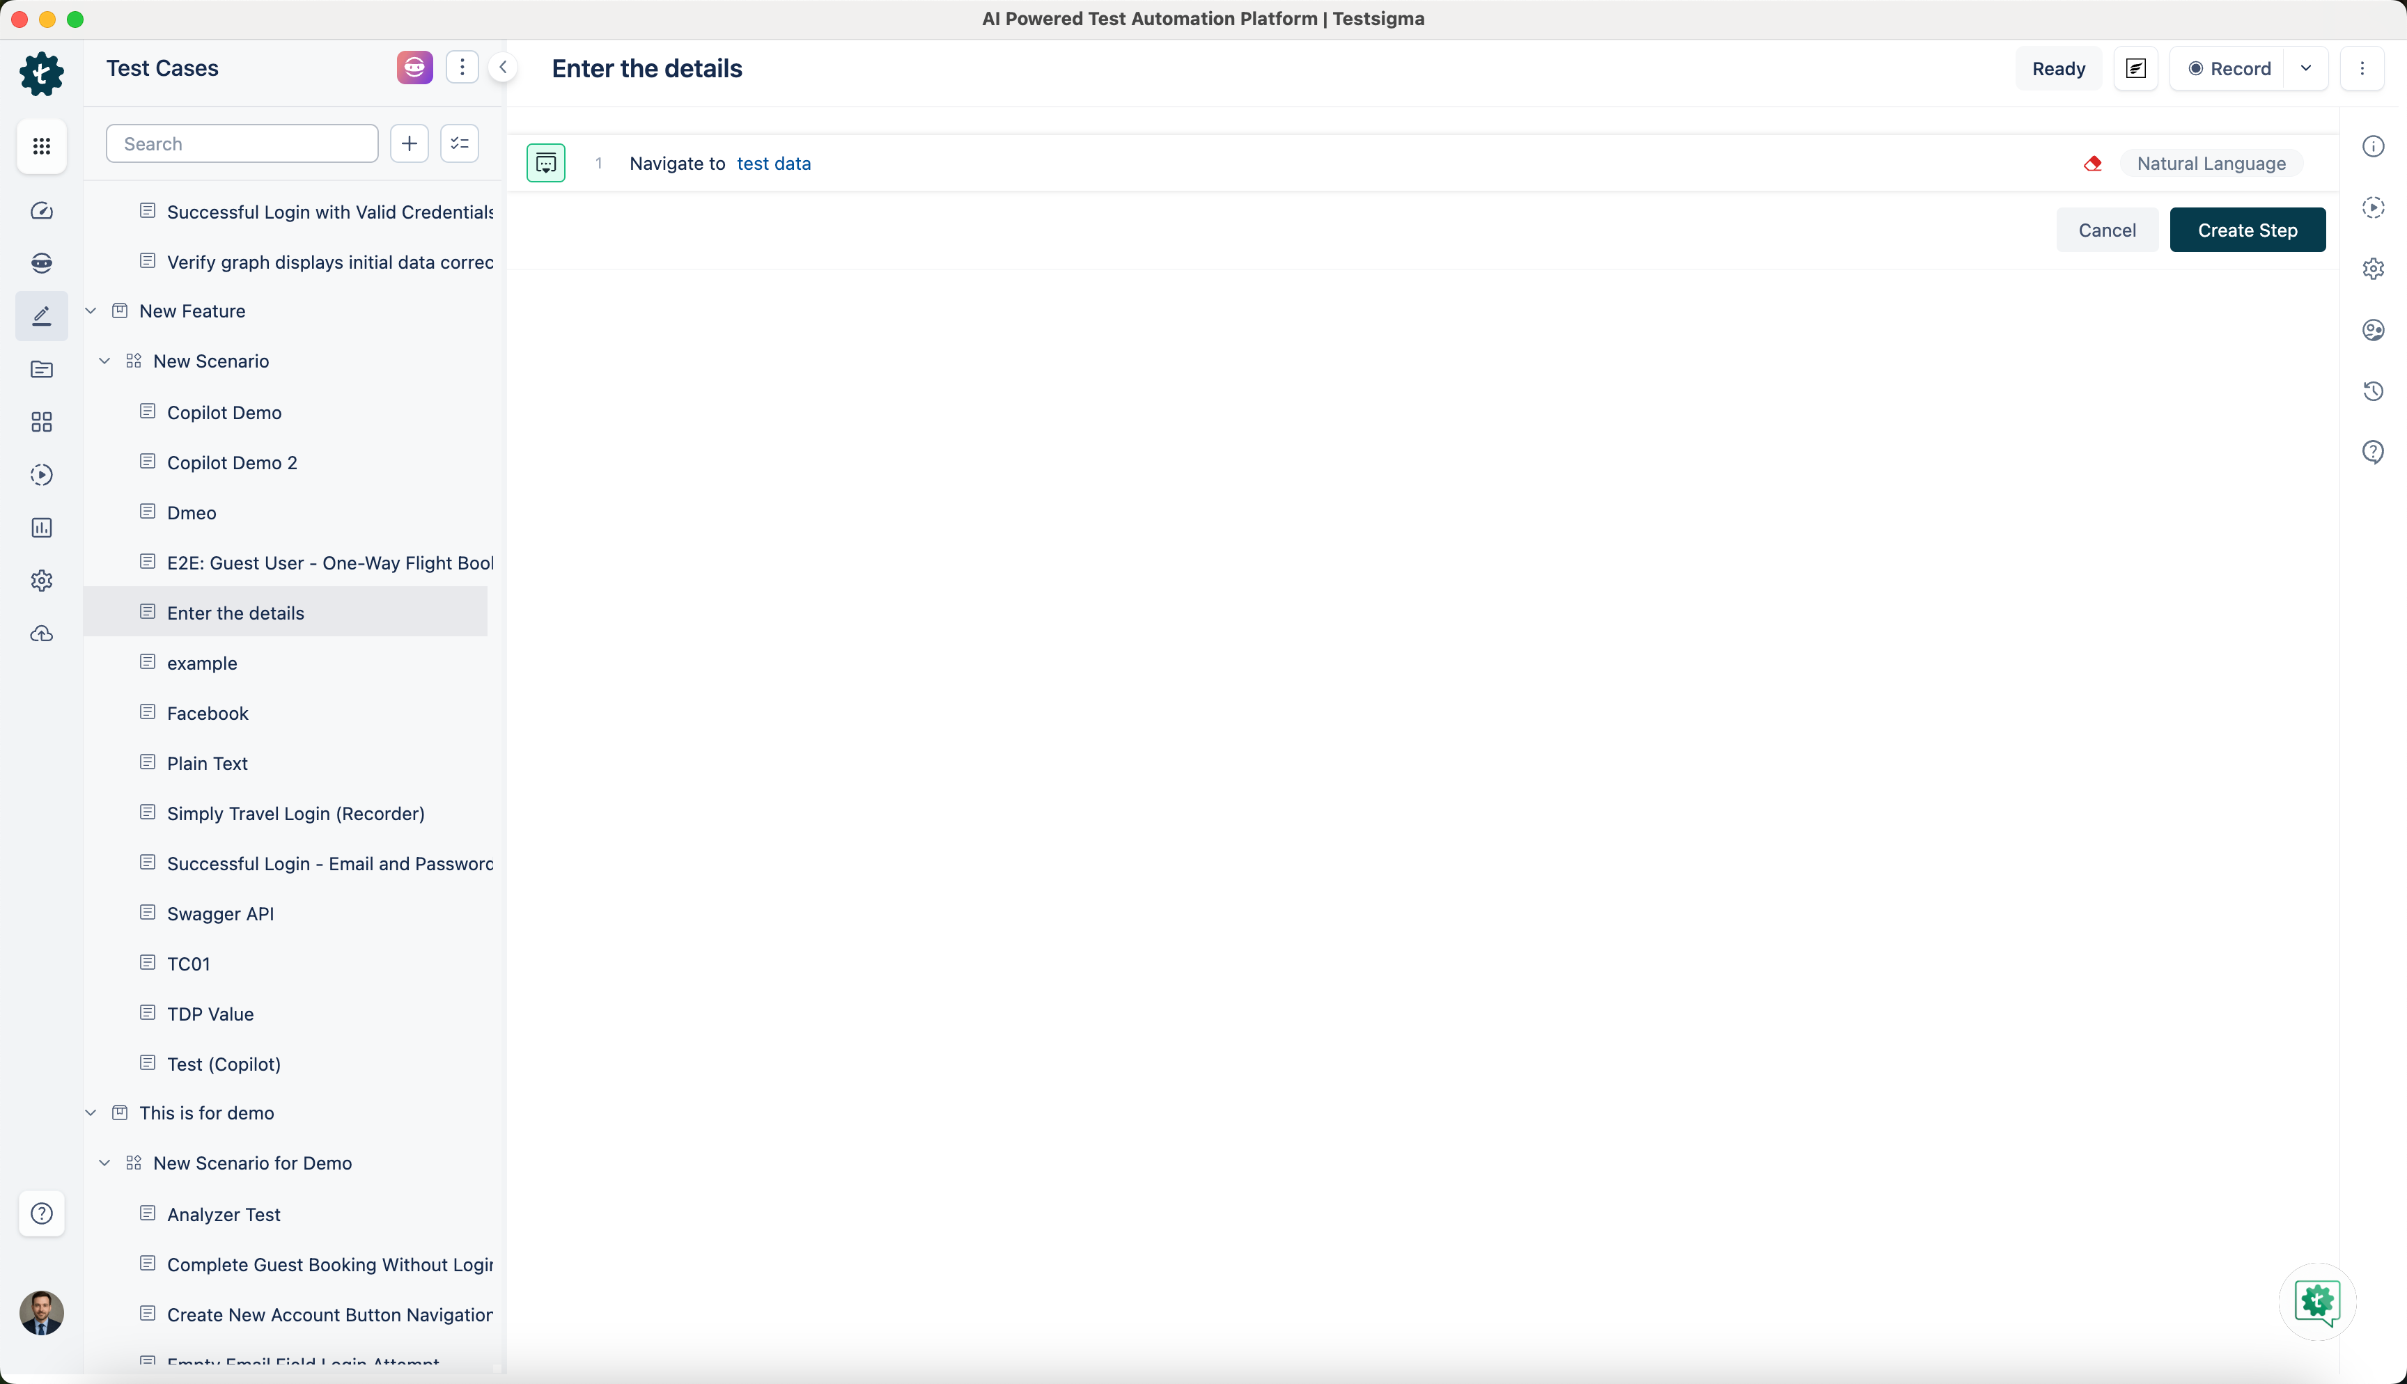Click the Create Step button

[x=2248, y=229]
